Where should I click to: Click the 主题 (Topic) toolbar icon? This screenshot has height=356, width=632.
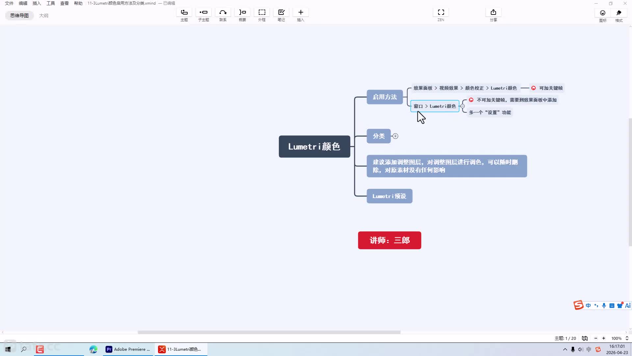[184, 13]
